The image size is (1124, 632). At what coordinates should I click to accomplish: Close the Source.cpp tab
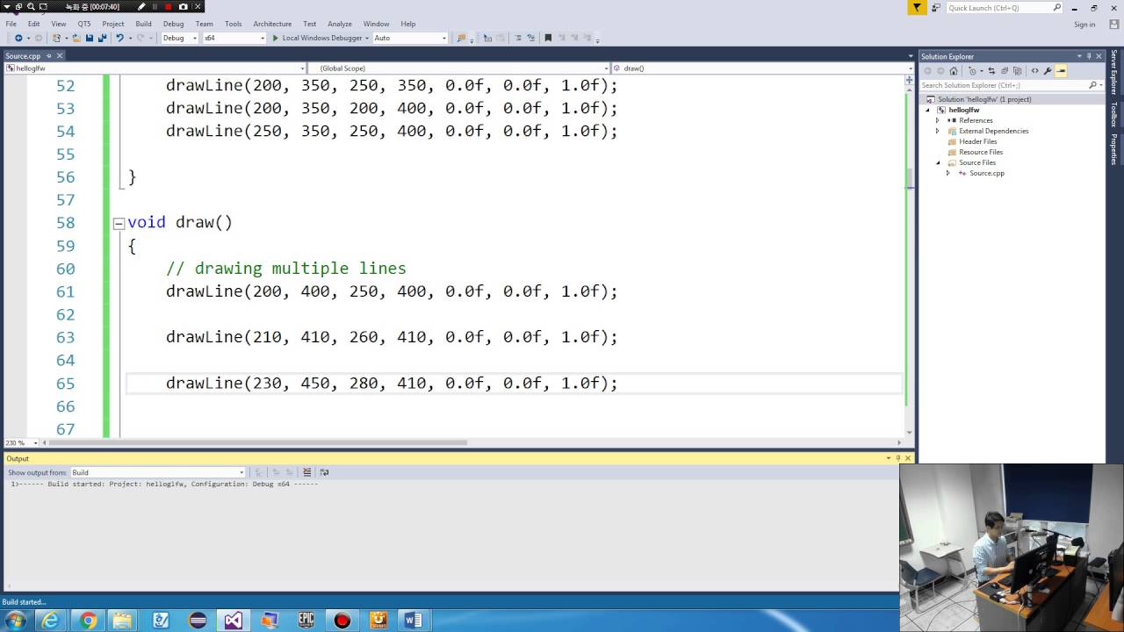(x=59, y=55)
